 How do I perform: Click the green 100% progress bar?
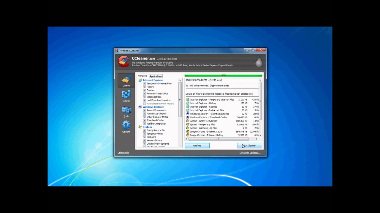click(223, 75)
